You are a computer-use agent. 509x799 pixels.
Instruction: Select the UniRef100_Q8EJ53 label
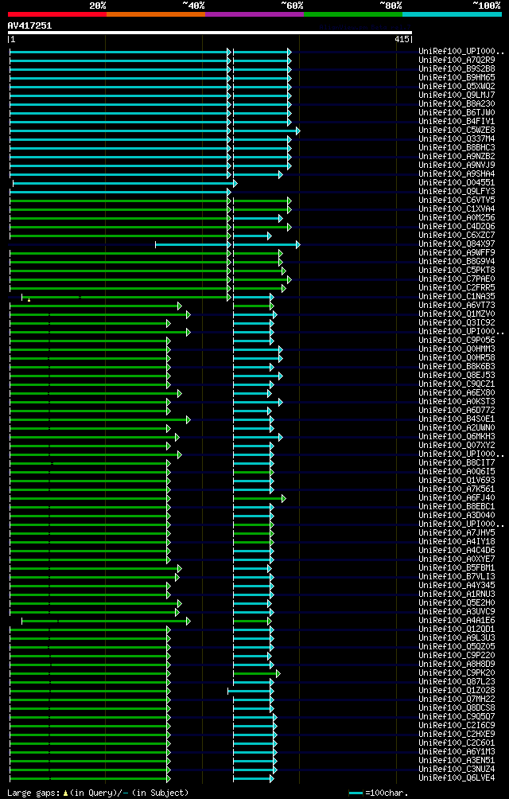pos(457,375)
